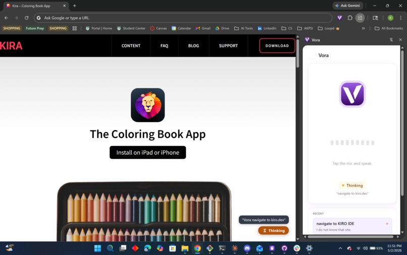
Task: Toggle the browser side panel icon
Action: [x=360, y=18]
